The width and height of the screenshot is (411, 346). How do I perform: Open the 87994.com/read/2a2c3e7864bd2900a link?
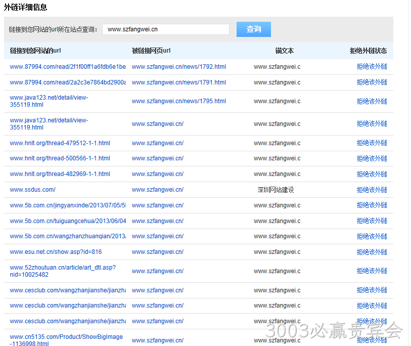click(x=68, y=82)
